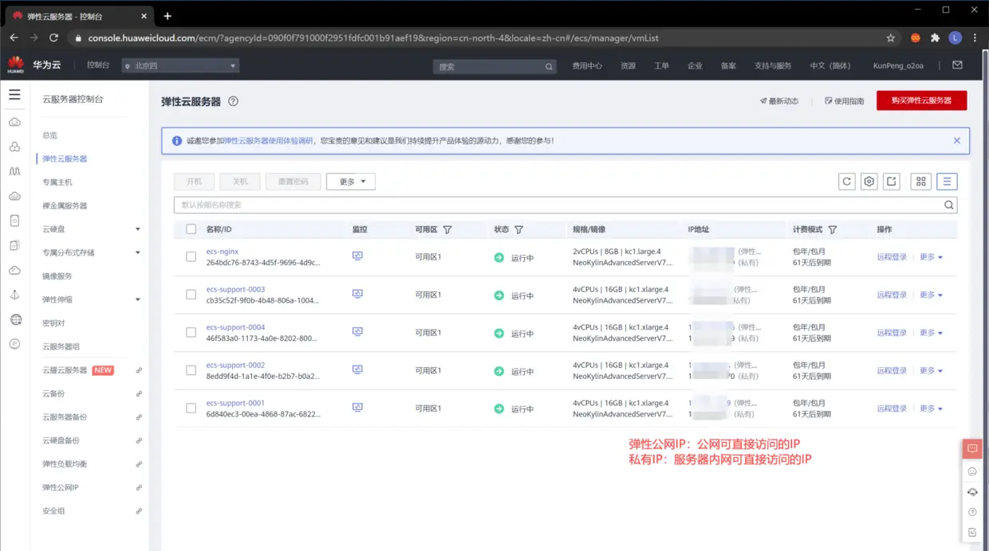
Task: Filter the 状态 column
Action: [x=518, y=229]
